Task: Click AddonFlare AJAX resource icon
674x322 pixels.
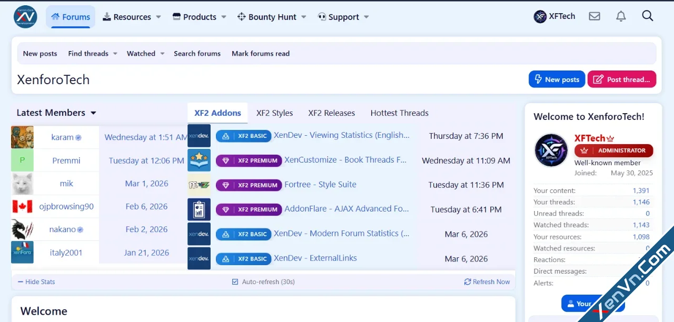Action: tap(199, 209)
